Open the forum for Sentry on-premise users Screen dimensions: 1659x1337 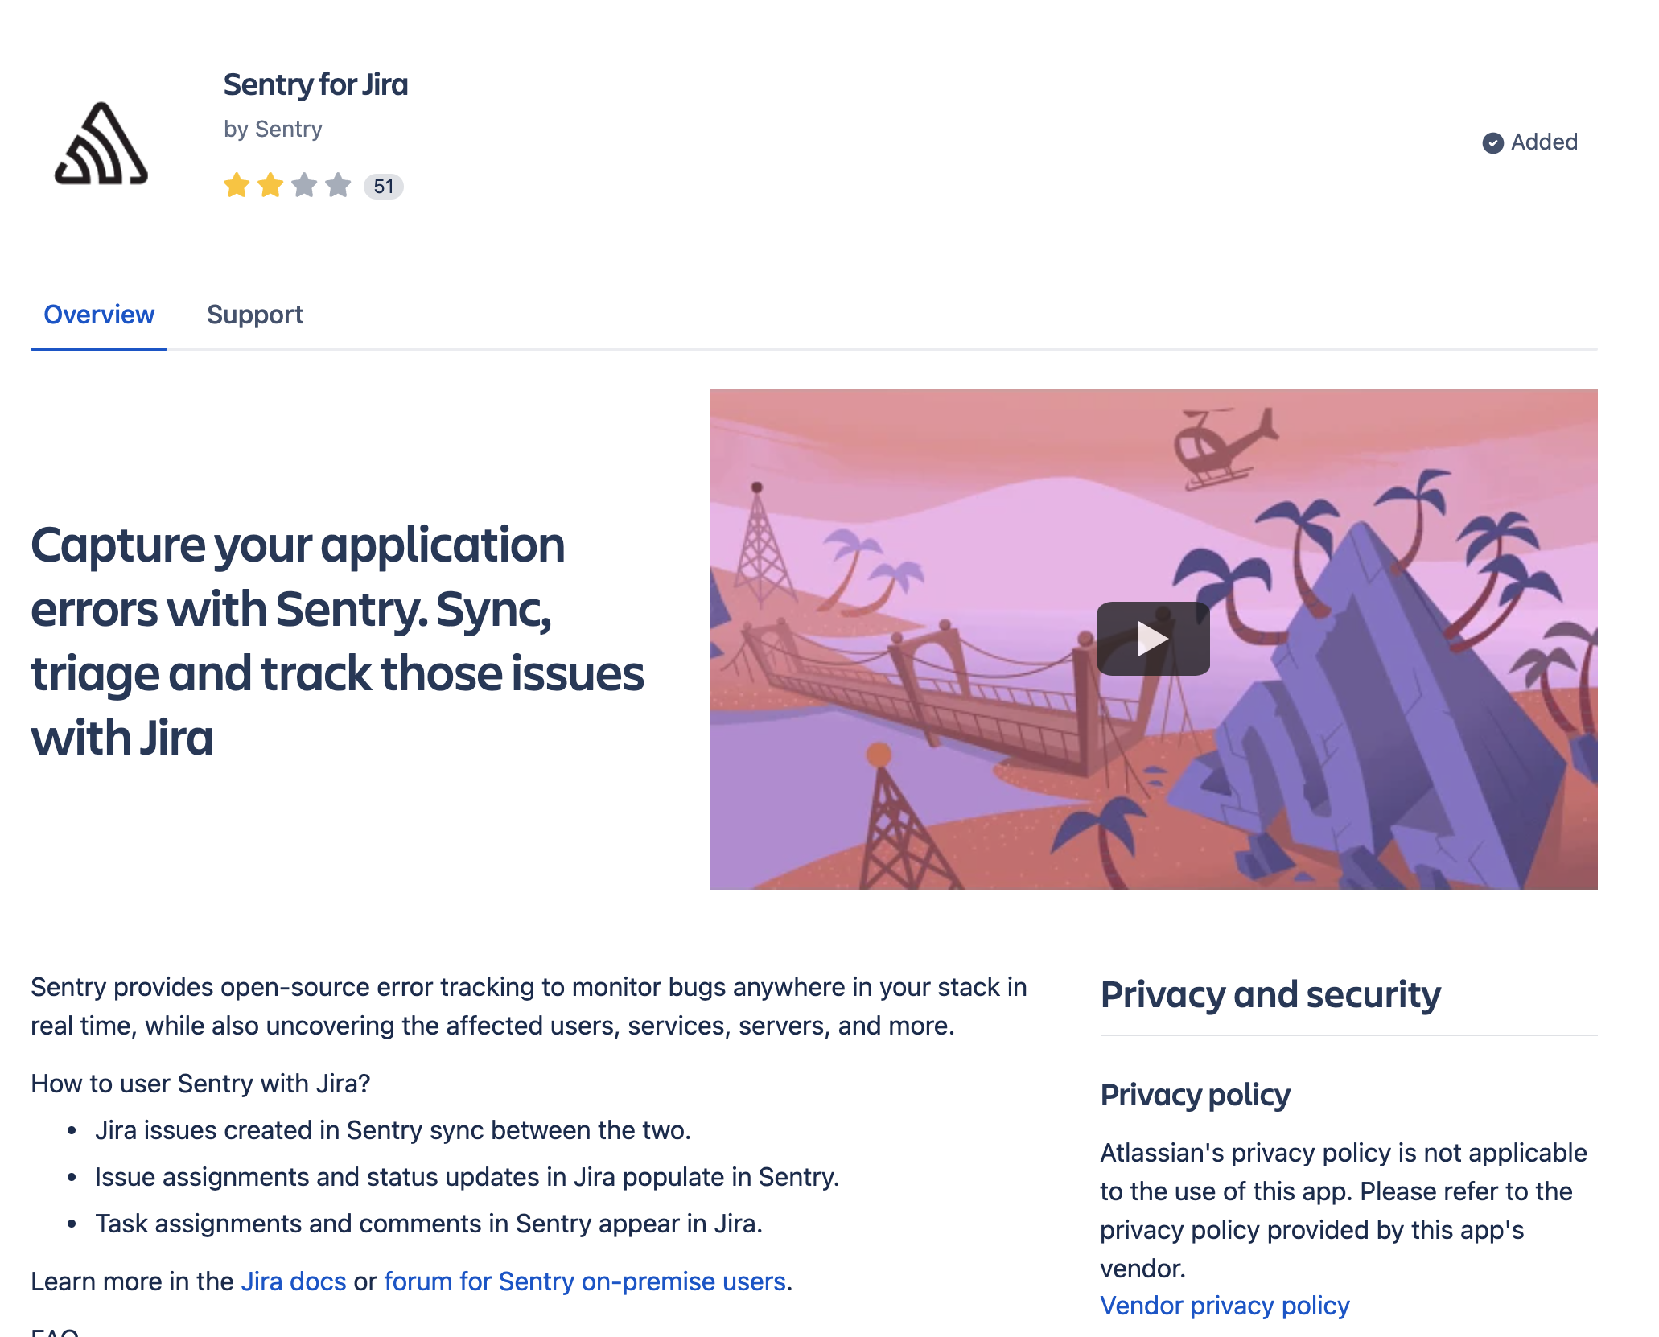(585, 1281)
